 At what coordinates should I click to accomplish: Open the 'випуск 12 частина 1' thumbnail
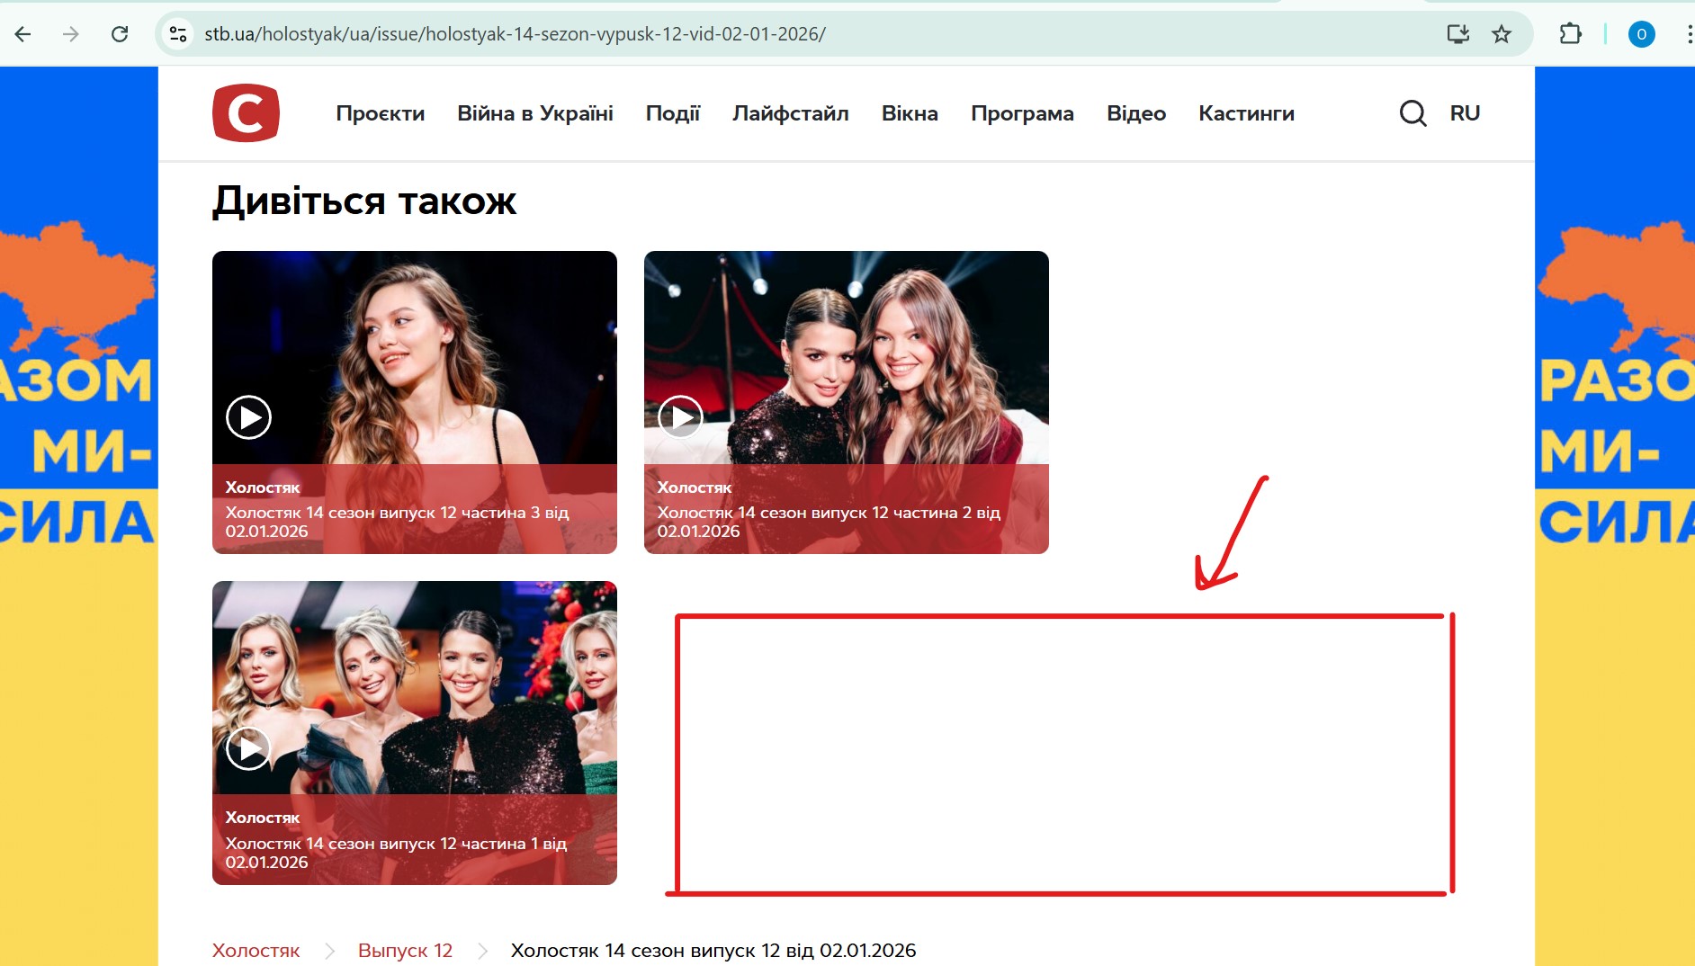coord(415,733)
